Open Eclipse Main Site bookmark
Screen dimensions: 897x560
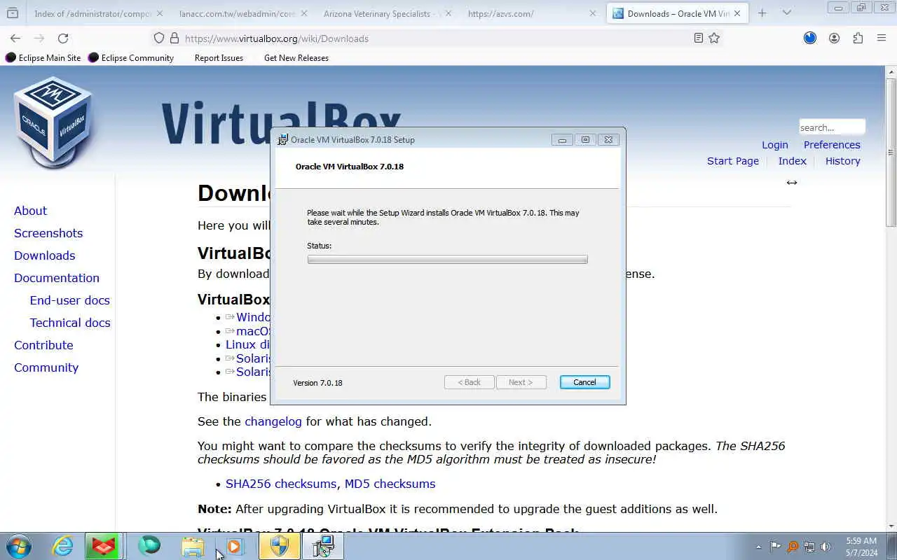[43, 58]
